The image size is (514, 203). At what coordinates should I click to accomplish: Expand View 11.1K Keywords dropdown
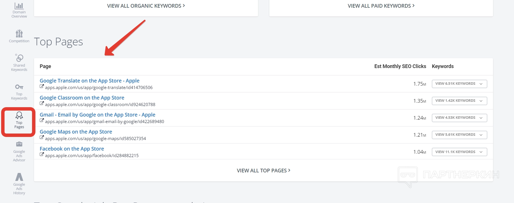tap(459, 152)
